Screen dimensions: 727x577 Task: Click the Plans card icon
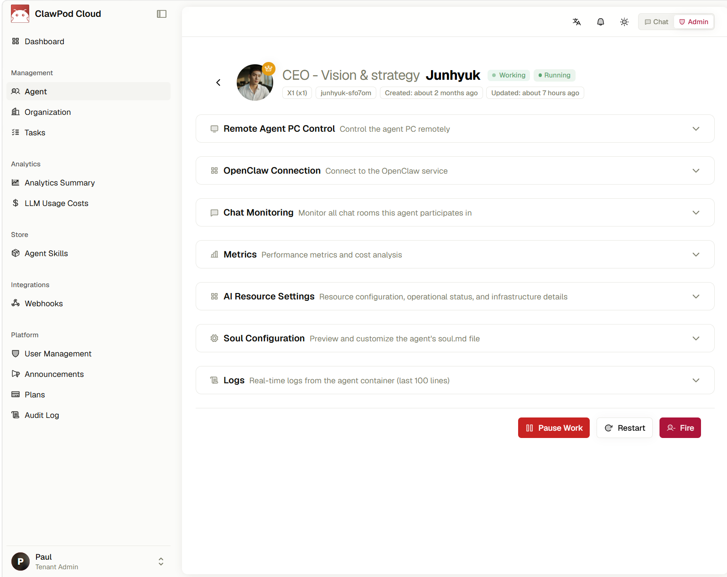pyautogui.click(x=16, y=395)
